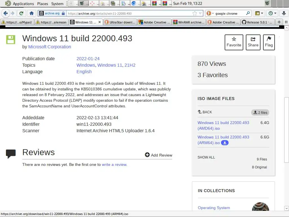
Task: Download the AMD64 iso file
Action: (x=223, y=125)
